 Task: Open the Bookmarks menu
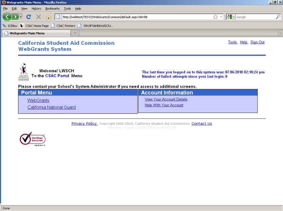[x=52, y=8]
